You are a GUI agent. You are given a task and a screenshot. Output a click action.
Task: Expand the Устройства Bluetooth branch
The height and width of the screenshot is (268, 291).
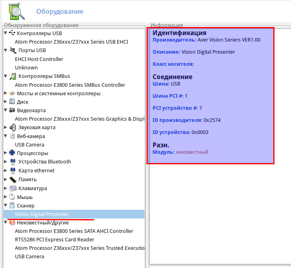pyautogui.click(x=6, y=161)
